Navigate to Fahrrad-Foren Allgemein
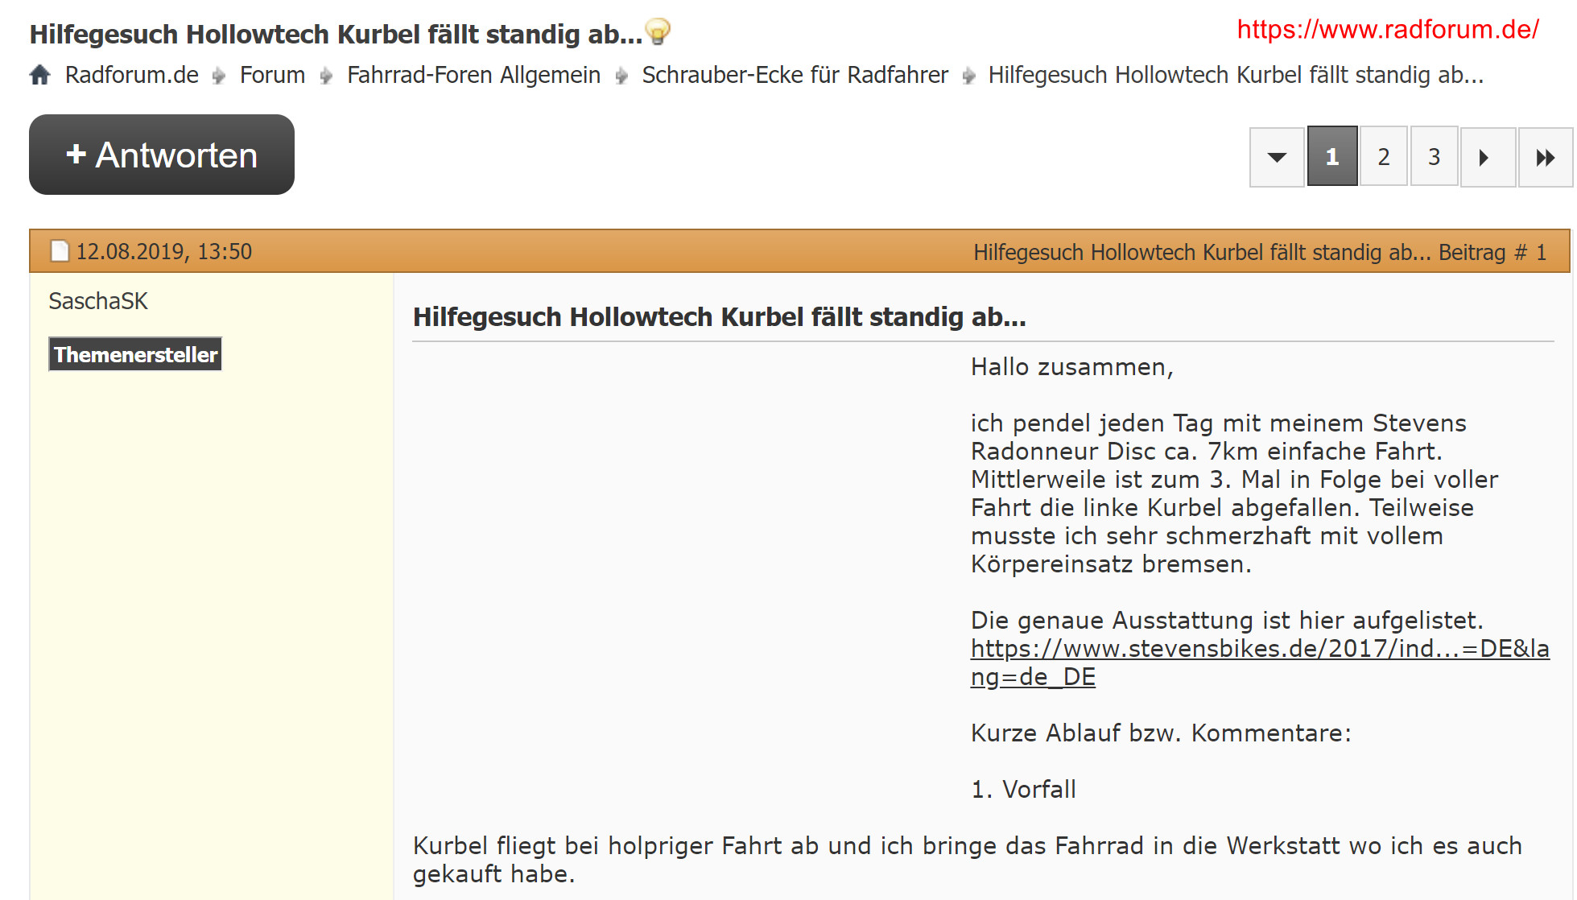This screenshot has height=900, width=1577. coord(473,75)
